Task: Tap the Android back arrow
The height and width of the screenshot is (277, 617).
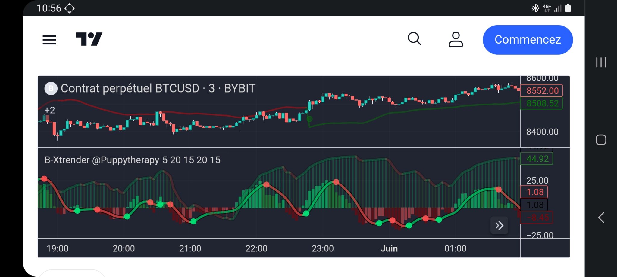Action: click(x=601, y=217)
